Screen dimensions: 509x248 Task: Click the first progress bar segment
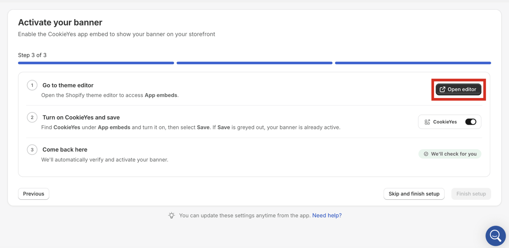[96, 63]
